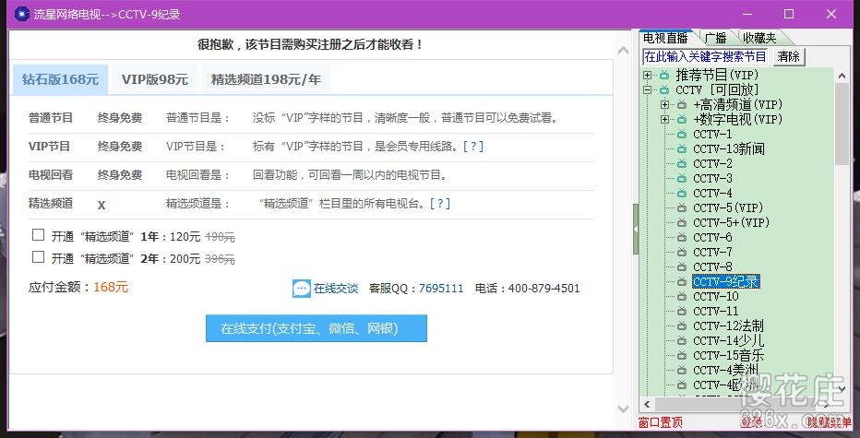Click the app logo in the title bar
Viewport: 860px width, 438px height.
[x=22, y=14]
